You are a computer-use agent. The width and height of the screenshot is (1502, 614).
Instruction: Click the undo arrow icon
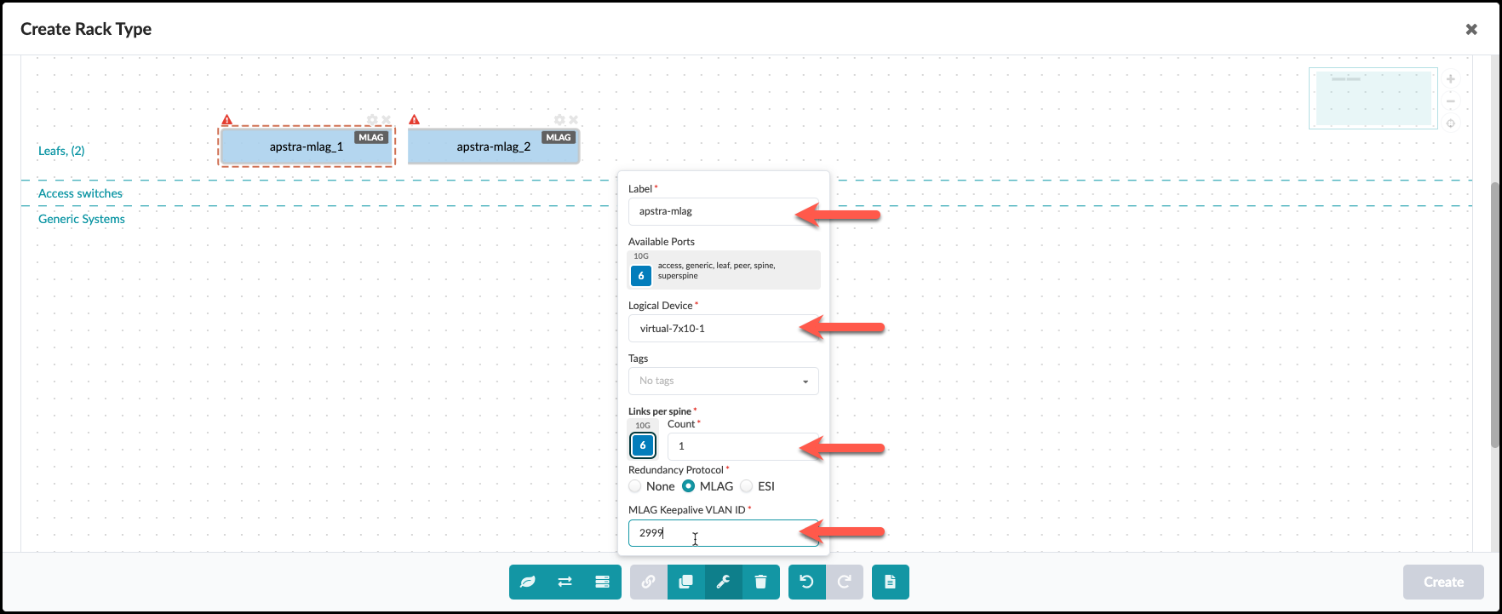pyautogui.click(x=806, y=582)
